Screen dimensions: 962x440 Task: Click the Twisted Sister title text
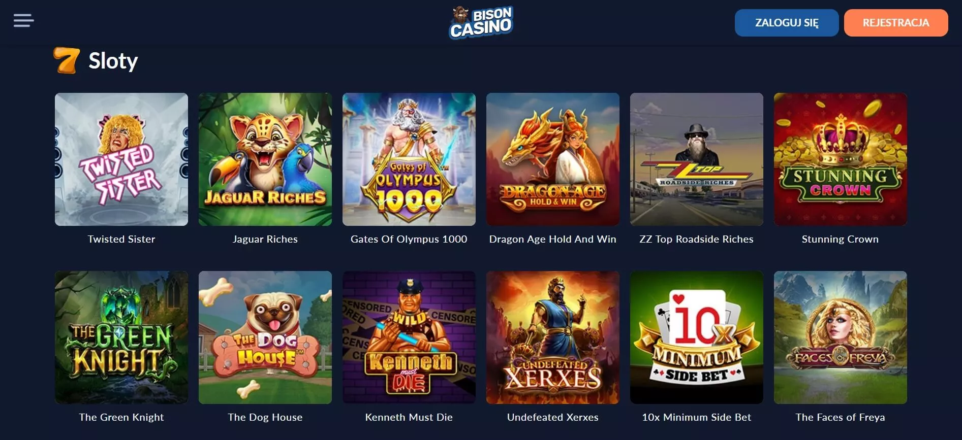click(x=121, y=239)
